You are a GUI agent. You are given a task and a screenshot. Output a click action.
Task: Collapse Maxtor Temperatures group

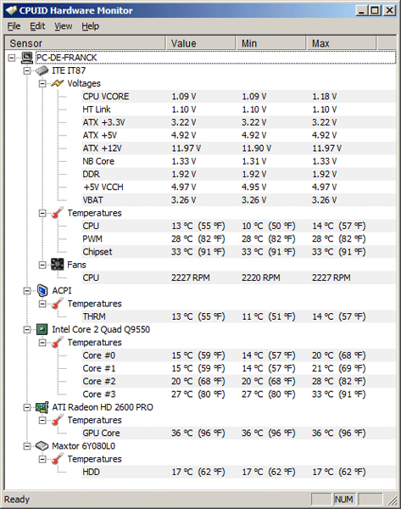point(42,459)
